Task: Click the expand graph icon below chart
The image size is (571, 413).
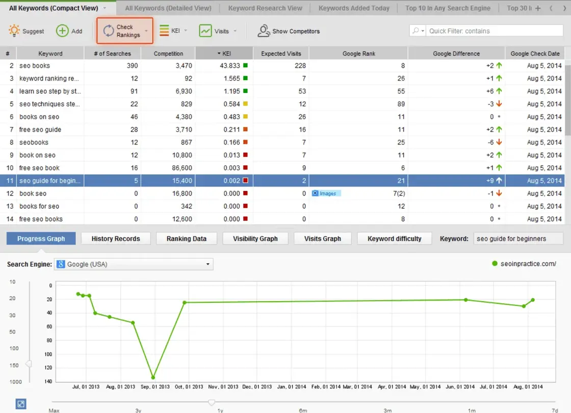Action: click(21, 404)
